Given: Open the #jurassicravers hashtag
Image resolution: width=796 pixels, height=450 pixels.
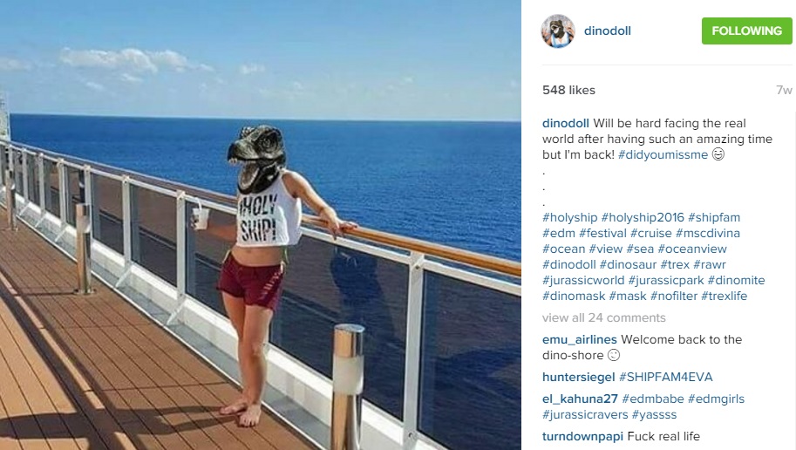Looking at the screenshot, I should [x=585, y=415].
